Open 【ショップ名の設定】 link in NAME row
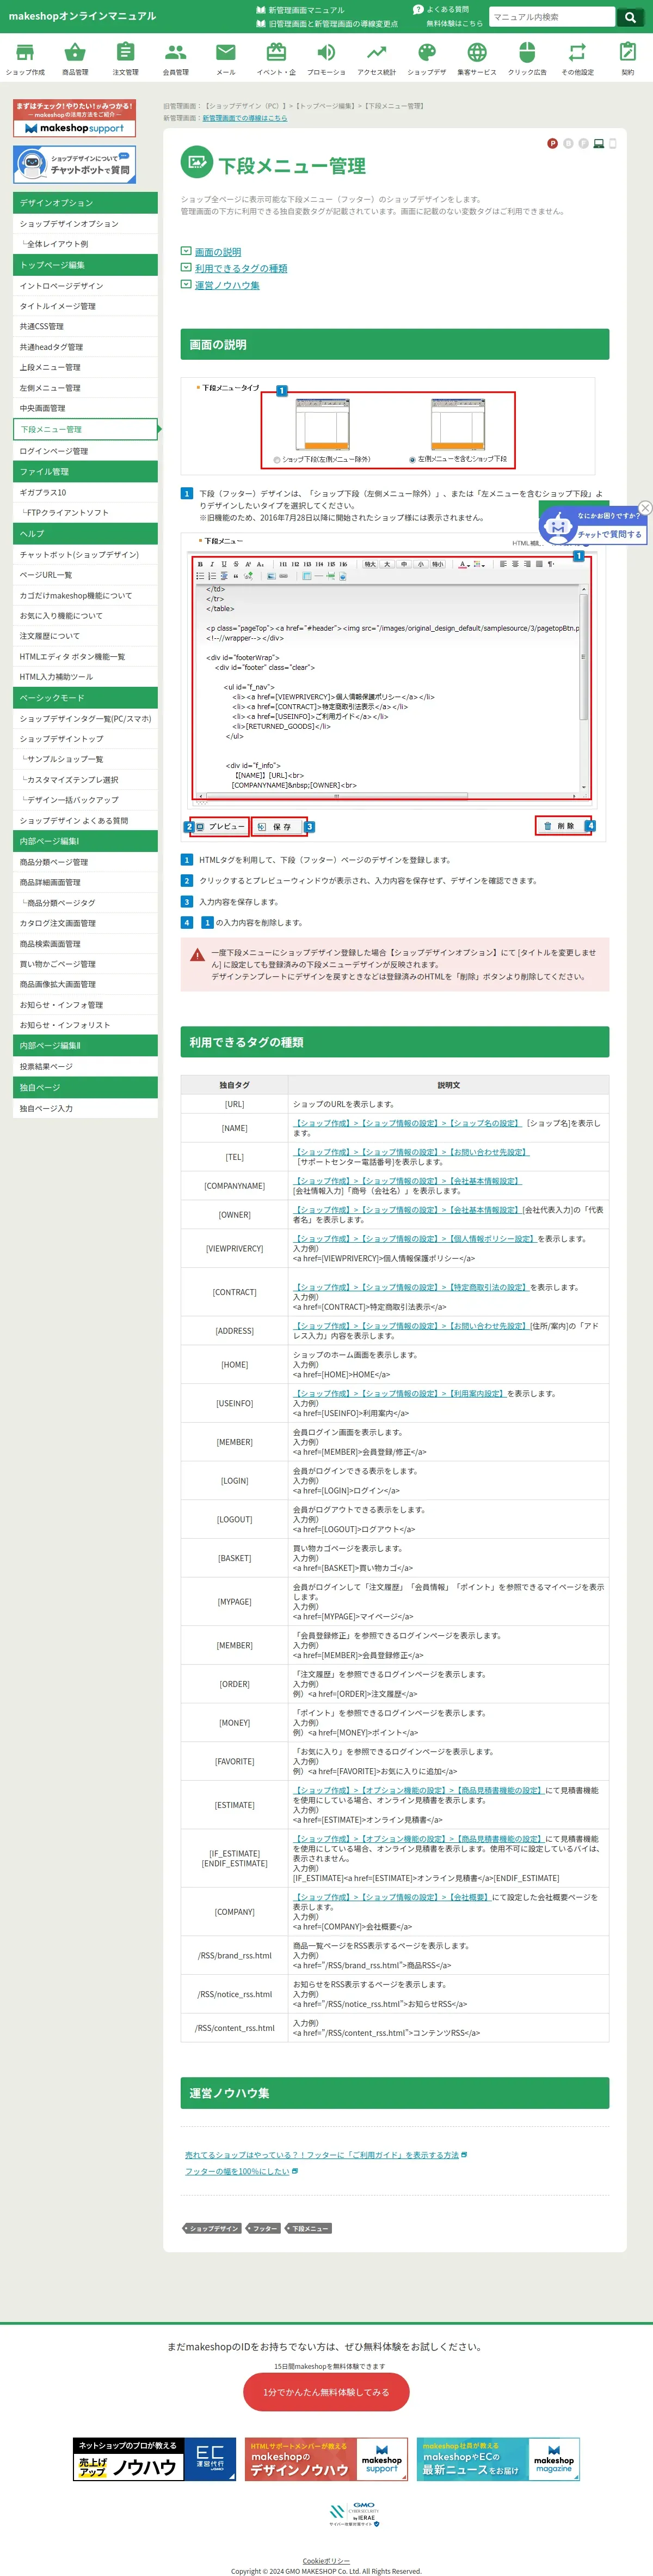 (x=483, y=1123)
